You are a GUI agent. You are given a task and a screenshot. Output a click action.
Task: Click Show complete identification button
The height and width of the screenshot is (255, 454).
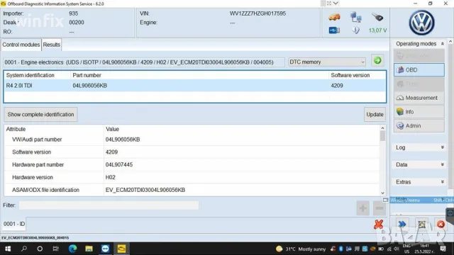point(40,115)
